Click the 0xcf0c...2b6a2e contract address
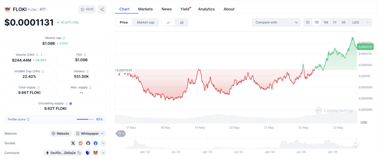Screen dimensions: 377x159 point(63,153)
